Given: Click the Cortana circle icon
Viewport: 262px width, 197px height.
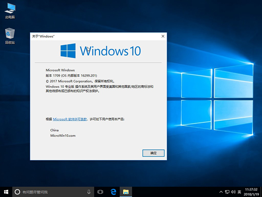Looking at the screenshot, I should [17, 192].
